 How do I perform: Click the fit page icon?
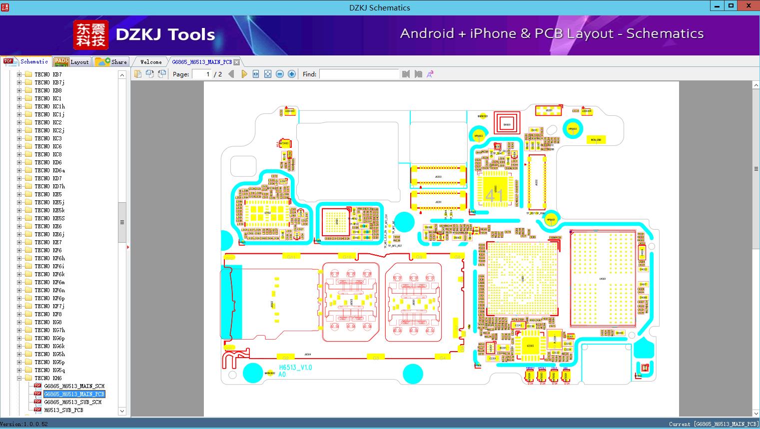click(268, 74)
